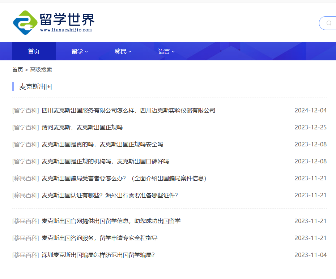Screen dimensions: 336x279
Task: Click [移民百科] tag beside 麦克斯出国认证有哪些
Action: [x=26, y=196]
